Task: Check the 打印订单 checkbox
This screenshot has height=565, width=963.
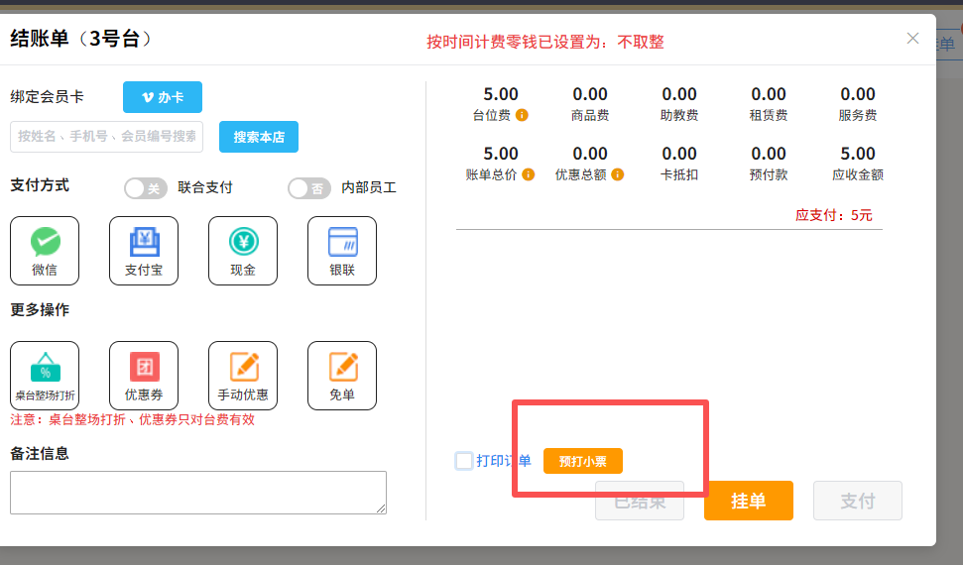Action: 464,461
